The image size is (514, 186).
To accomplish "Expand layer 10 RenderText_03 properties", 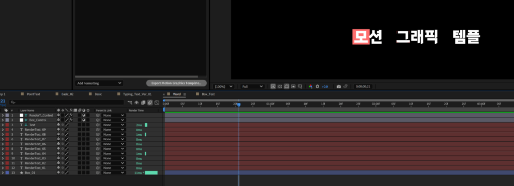I will (3, 158).
